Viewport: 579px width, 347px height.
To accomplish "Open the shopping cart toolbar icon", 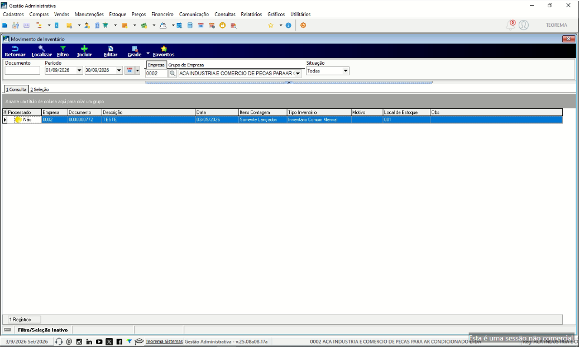I will (x=105, y=26).
